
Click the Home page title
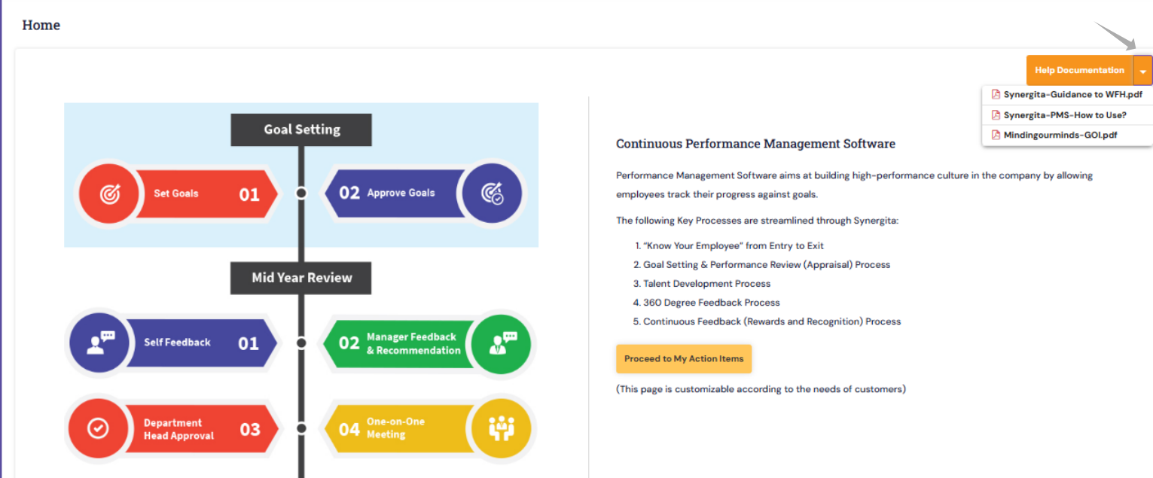click(41, 25)
